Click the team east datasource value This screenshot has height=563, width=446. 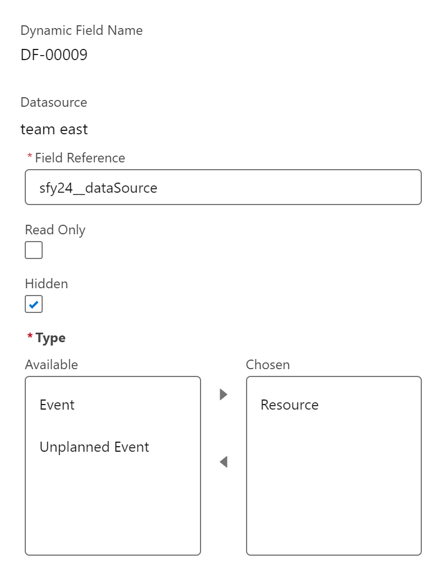(54, 129)
